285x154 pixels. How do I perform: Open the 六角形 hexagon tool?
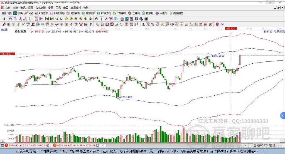pos(161,13)
